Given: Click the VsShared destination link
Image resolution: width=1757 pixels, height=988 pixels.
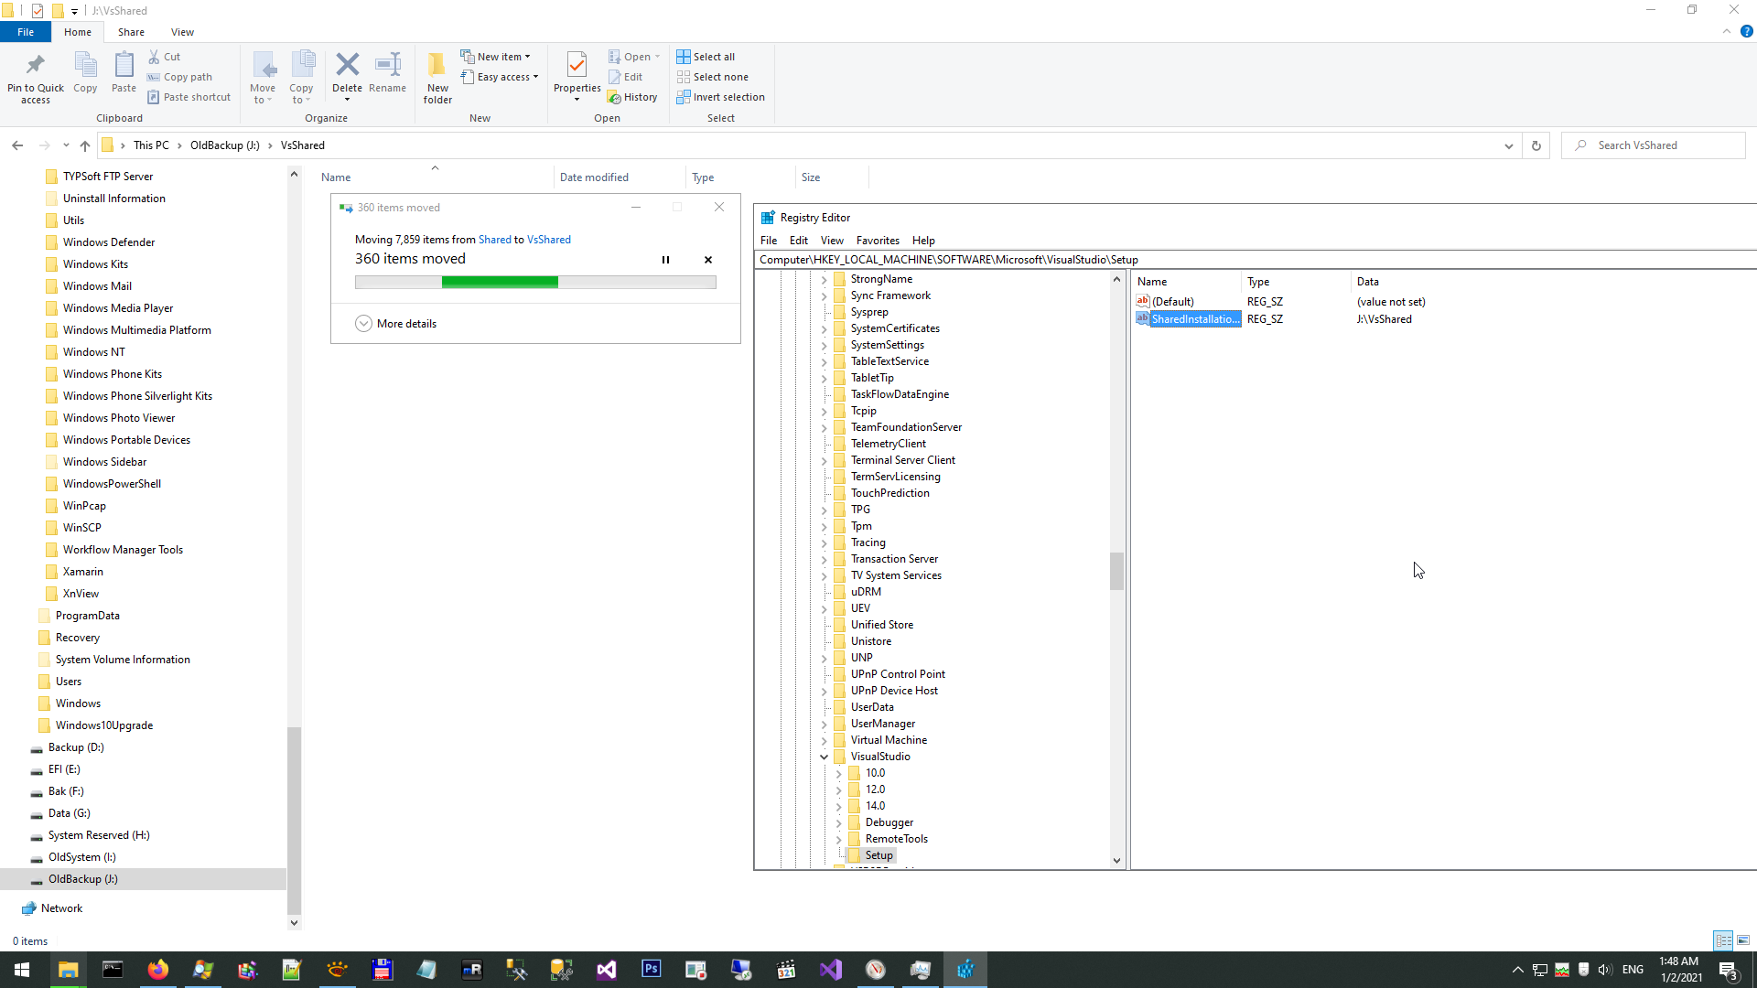Looking at the screenshot, I should (x=548, y=240).
